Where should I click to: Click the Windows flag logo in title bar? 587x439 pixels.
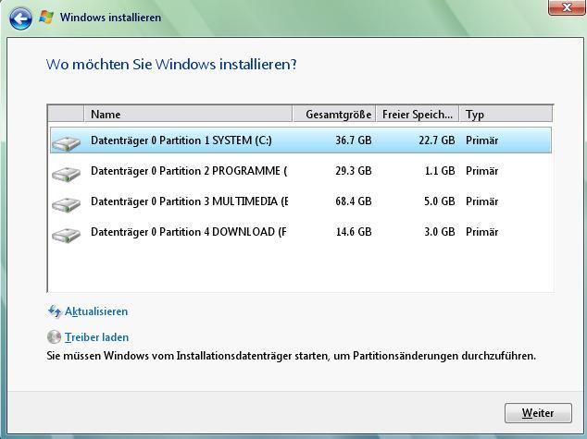46,18
